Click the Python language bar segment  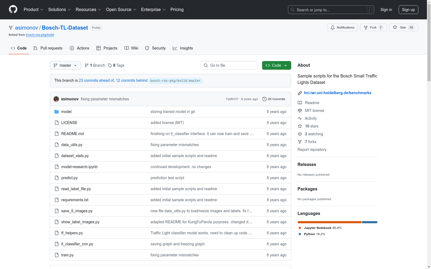tap(370, 222)
